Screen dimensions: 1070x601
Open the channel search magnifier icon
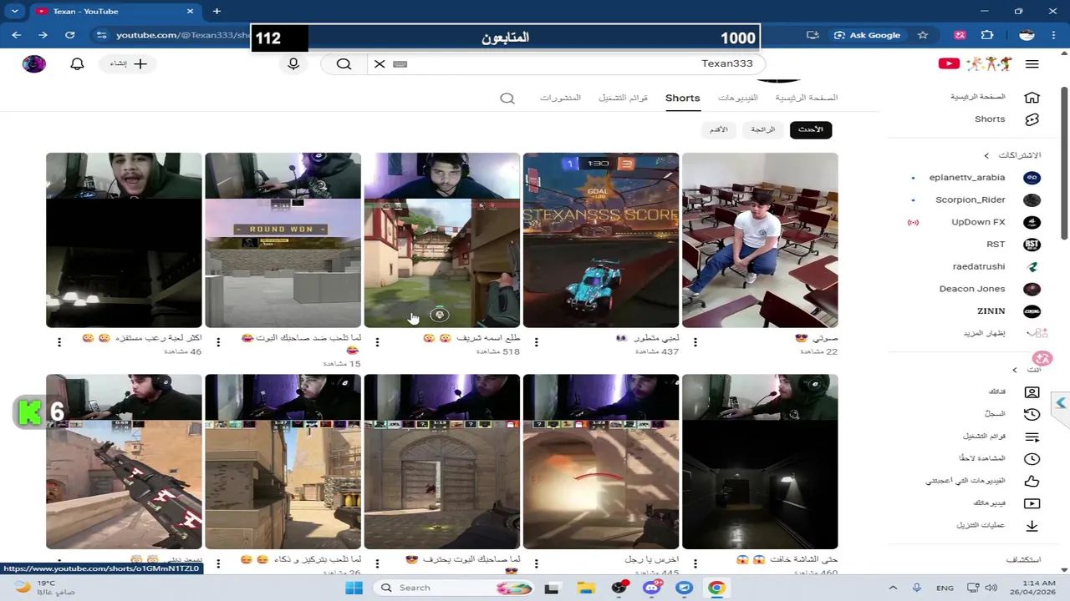point(507,98)
